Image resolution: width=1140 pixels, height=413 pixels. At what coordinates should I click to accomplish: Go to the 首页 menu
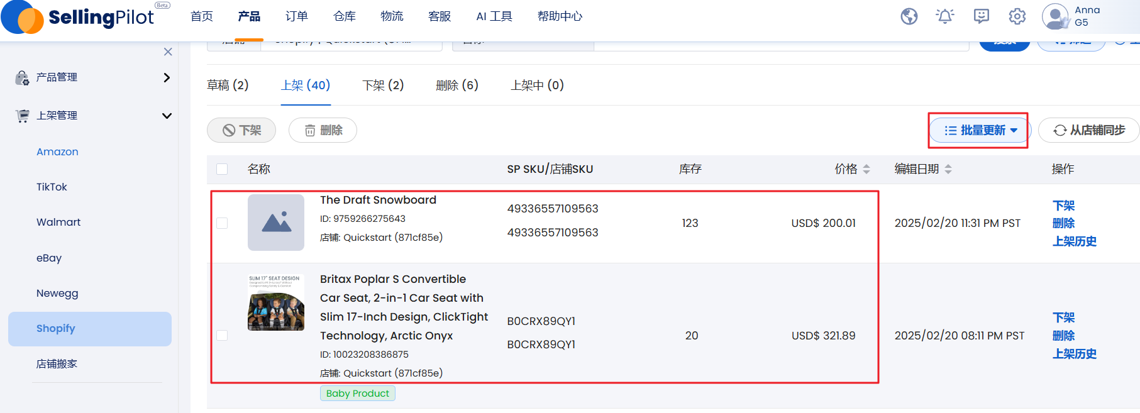(x=202, y=16)
